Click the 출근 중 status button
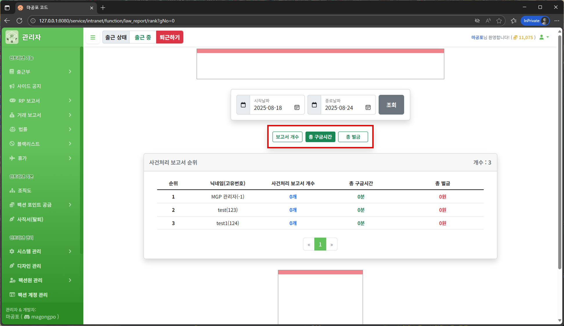 (143, 37)
